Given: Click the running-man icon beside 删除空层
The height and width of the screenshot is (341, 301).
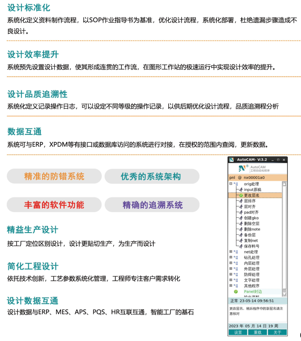Looking at the screenshot, I should (x=241, y=223).
